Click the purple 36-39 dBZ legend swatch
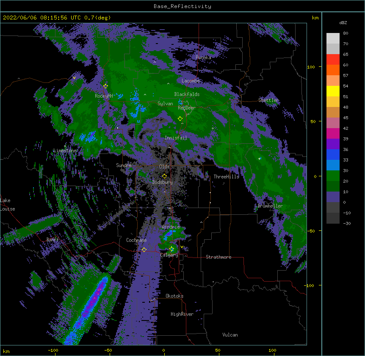Viewport: 365px width, 356px height. [x=333, y=144]
